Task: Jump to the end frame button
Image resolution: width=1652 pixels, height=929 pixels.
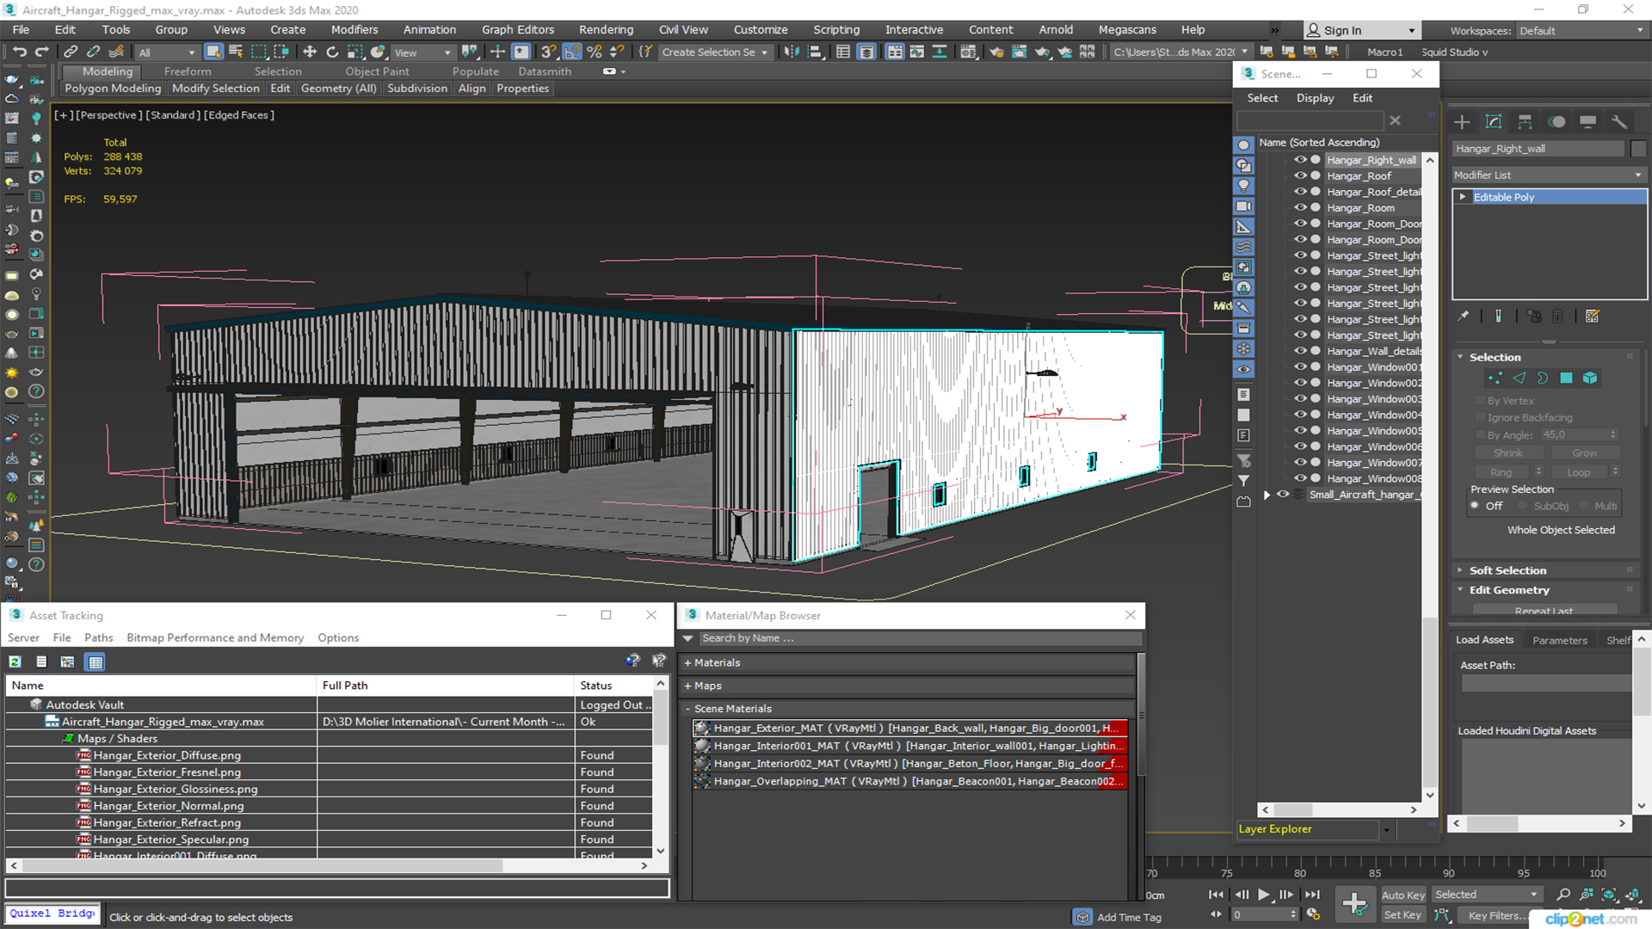Action: pyautogui.click(x=1312, y=895)
